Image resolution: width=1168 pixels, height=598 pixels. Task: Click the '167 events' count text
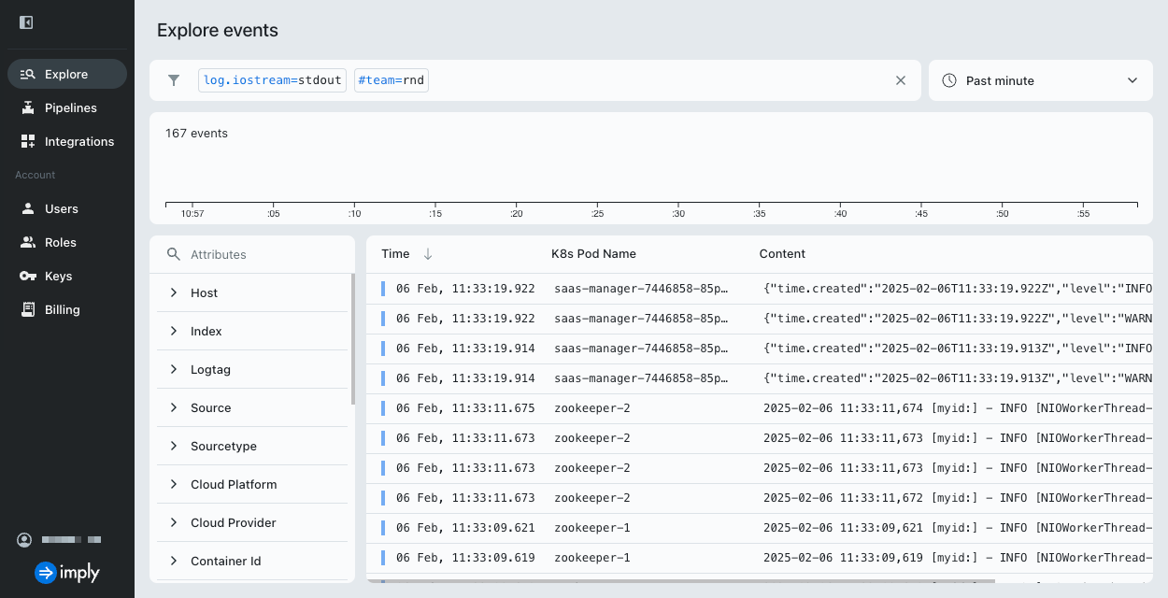coord(196,133)
